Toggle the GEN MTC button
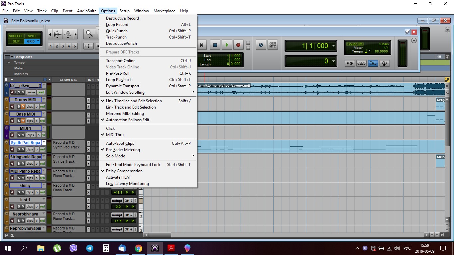 pyautogui.click(x=273, y=45)
